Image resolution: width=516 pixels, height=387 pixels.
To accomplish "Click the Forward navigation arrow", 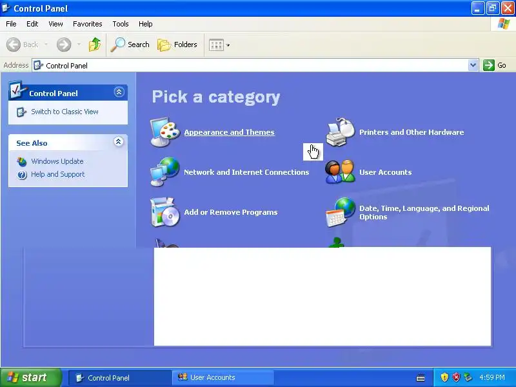I will (x=64, y=45).
